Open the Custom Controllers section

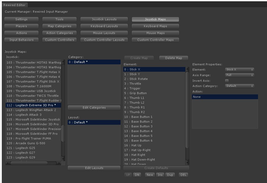59,40
